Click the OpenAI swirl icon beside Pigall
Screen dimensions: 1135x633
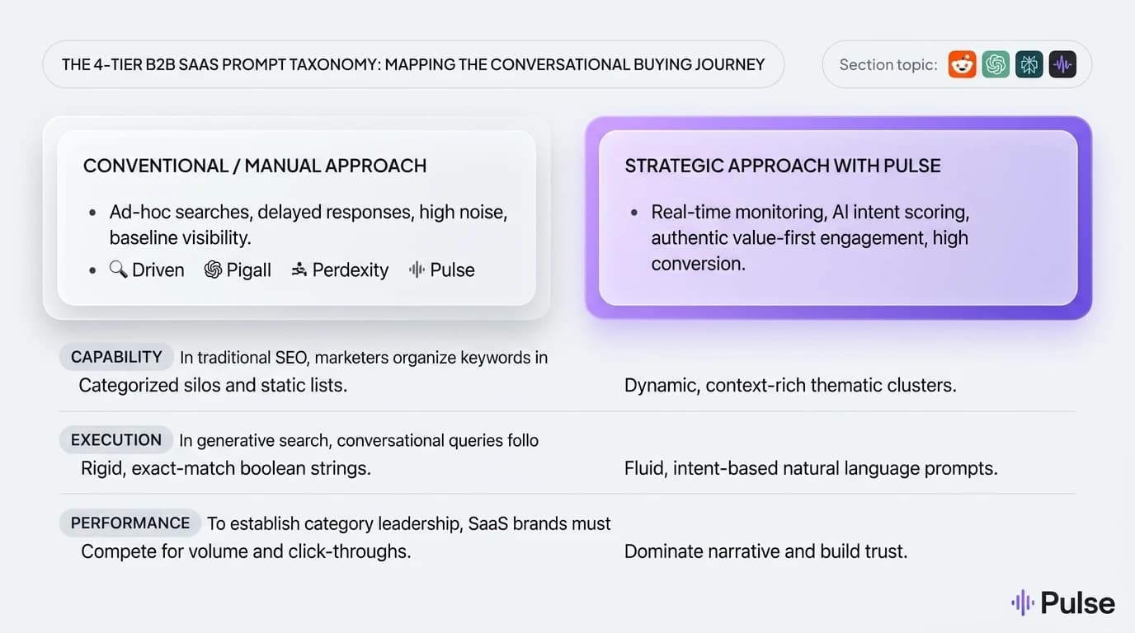pos(213,270)
